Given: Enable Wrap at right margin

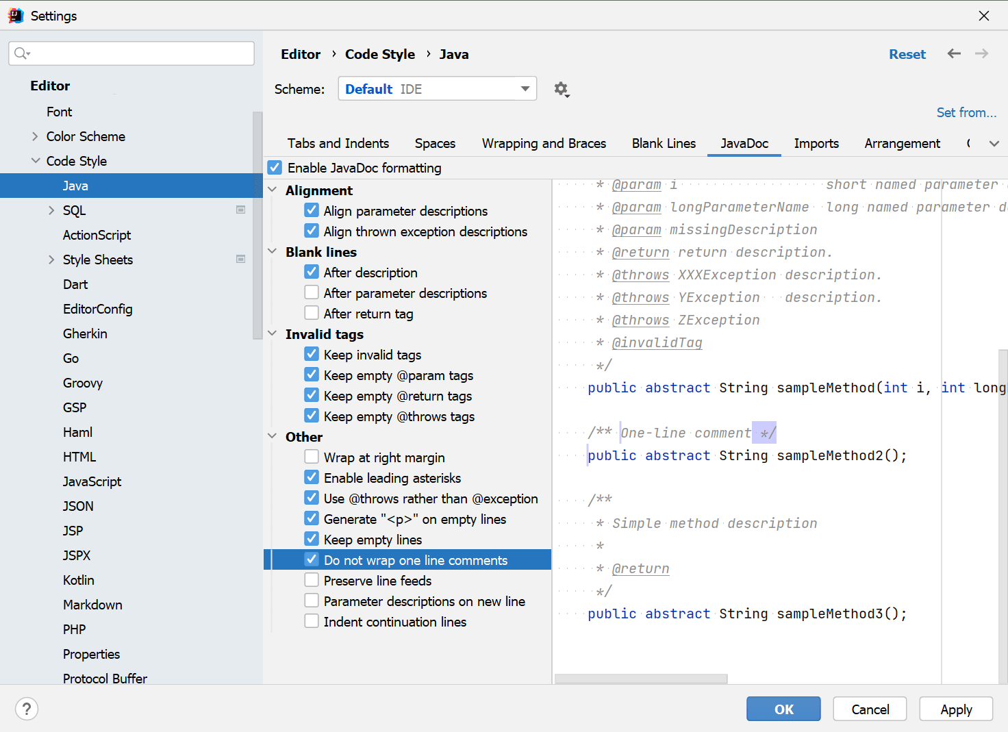Looking at the screenshot, I should (x=312, y=457).
